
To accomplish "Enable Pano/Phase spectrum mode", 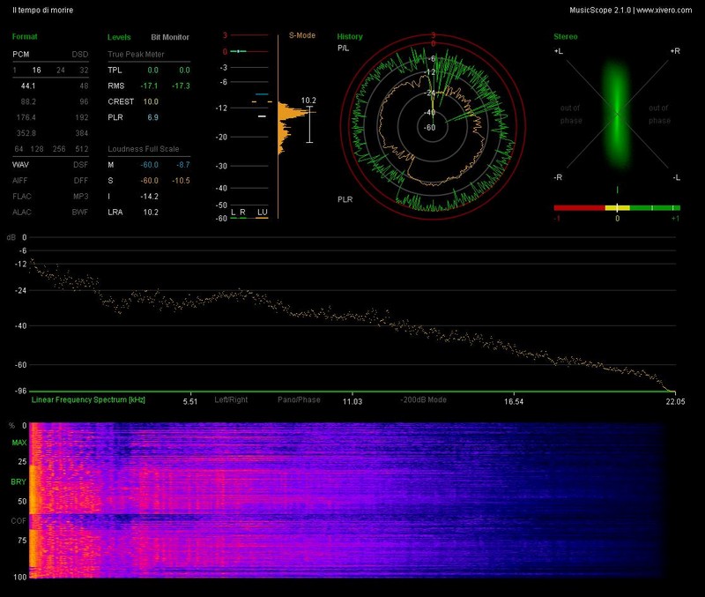I will (299, 399).
